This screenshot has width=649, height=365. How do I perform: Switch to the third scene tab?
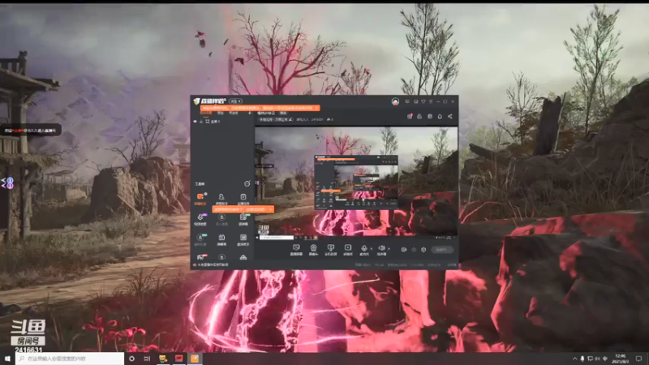coord(234,113)
